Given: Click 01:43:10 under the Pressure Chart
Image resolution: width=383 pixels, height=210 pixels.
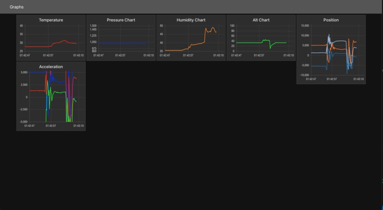Looking at the screenshot, I should [x=149, y=56].
